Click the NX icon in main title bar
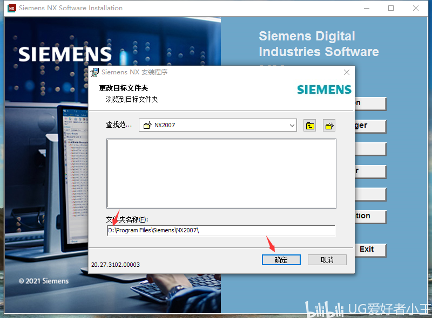The width and height of the screenshot is (432, 318). pyautogui.click(x=11, y=8)
